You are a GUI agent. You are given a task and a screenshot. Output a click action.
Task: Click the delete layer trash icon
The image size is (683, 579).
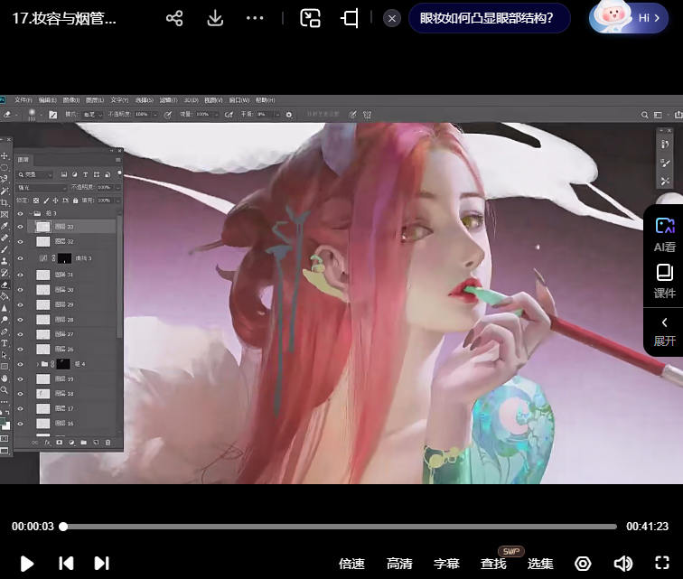[x=108, y=443]
